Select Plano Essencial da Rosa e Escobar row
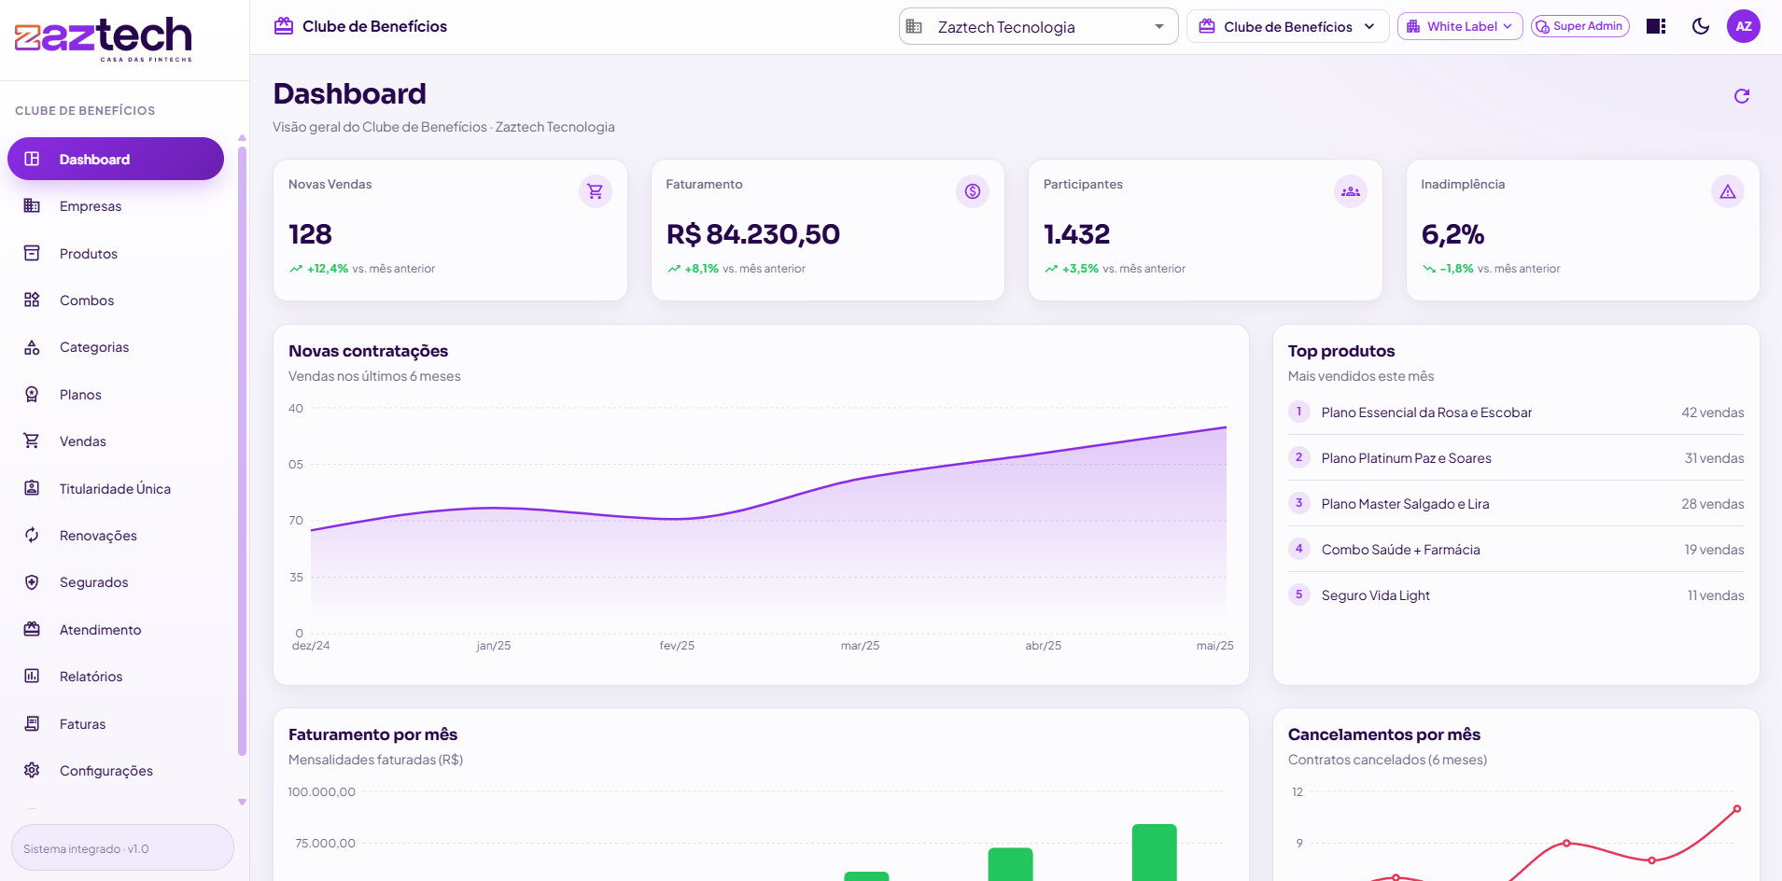 coord(1516,413)
